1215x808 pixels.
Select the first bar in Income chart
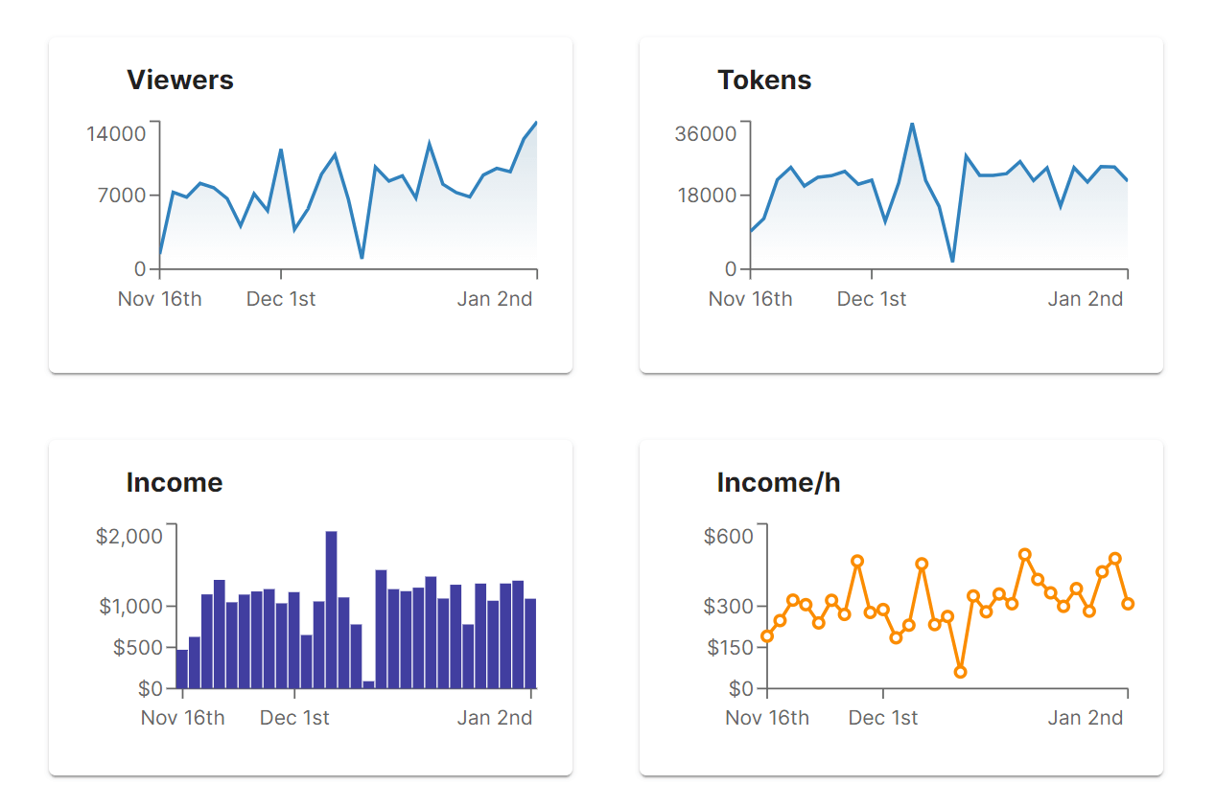tap(182, 668)
